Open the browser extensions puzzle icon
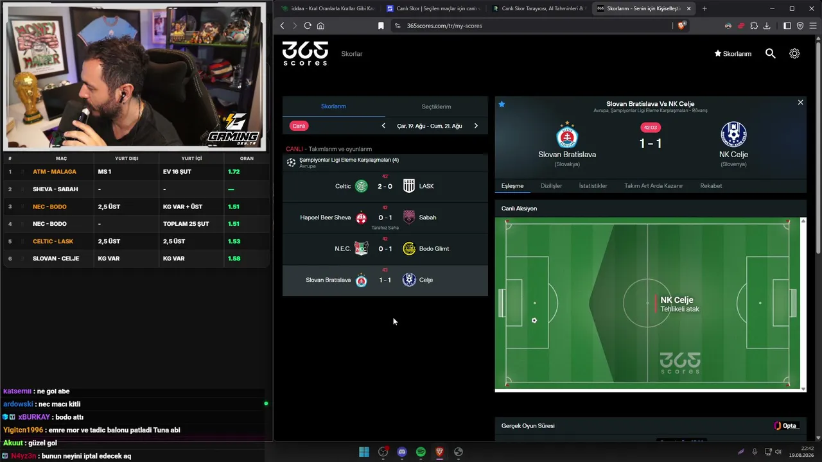The width and height of the screenshot is (822, 462). 754,26
